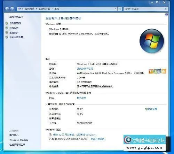
Task: Click the PCBETA manufacturer logo
Action: 157,71
